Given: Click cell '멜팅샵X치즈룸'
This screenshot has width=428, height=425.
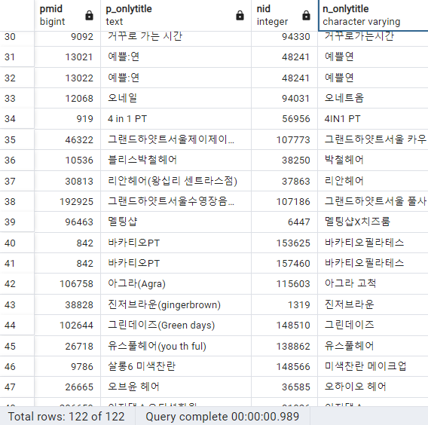Looking at the screenshot, I should (373, 222).
